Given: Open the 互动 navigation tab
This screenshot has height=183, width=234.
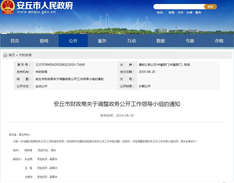Looking at the screenshot, I should (131, 41).
